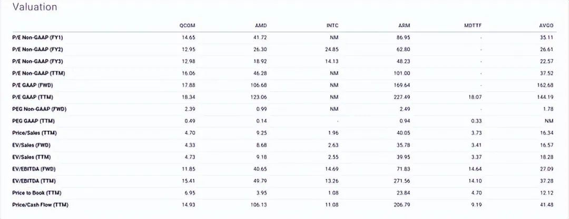Click the ARM ticker header

[x=405, y=25]
